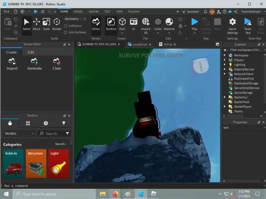Expand the MaterialService node
Image resolution: width=266 pixels, height=199 pixels.
pyautogui.click(x=225, y=69)
